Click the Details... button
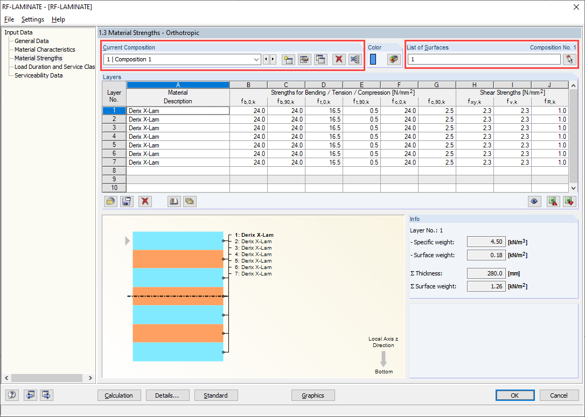 click(x=167, y=395)
